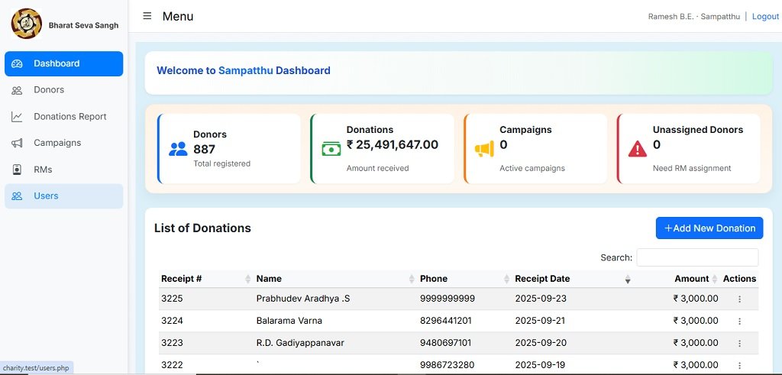Click the Campaigns megaphone icon in card

point(484,149)
